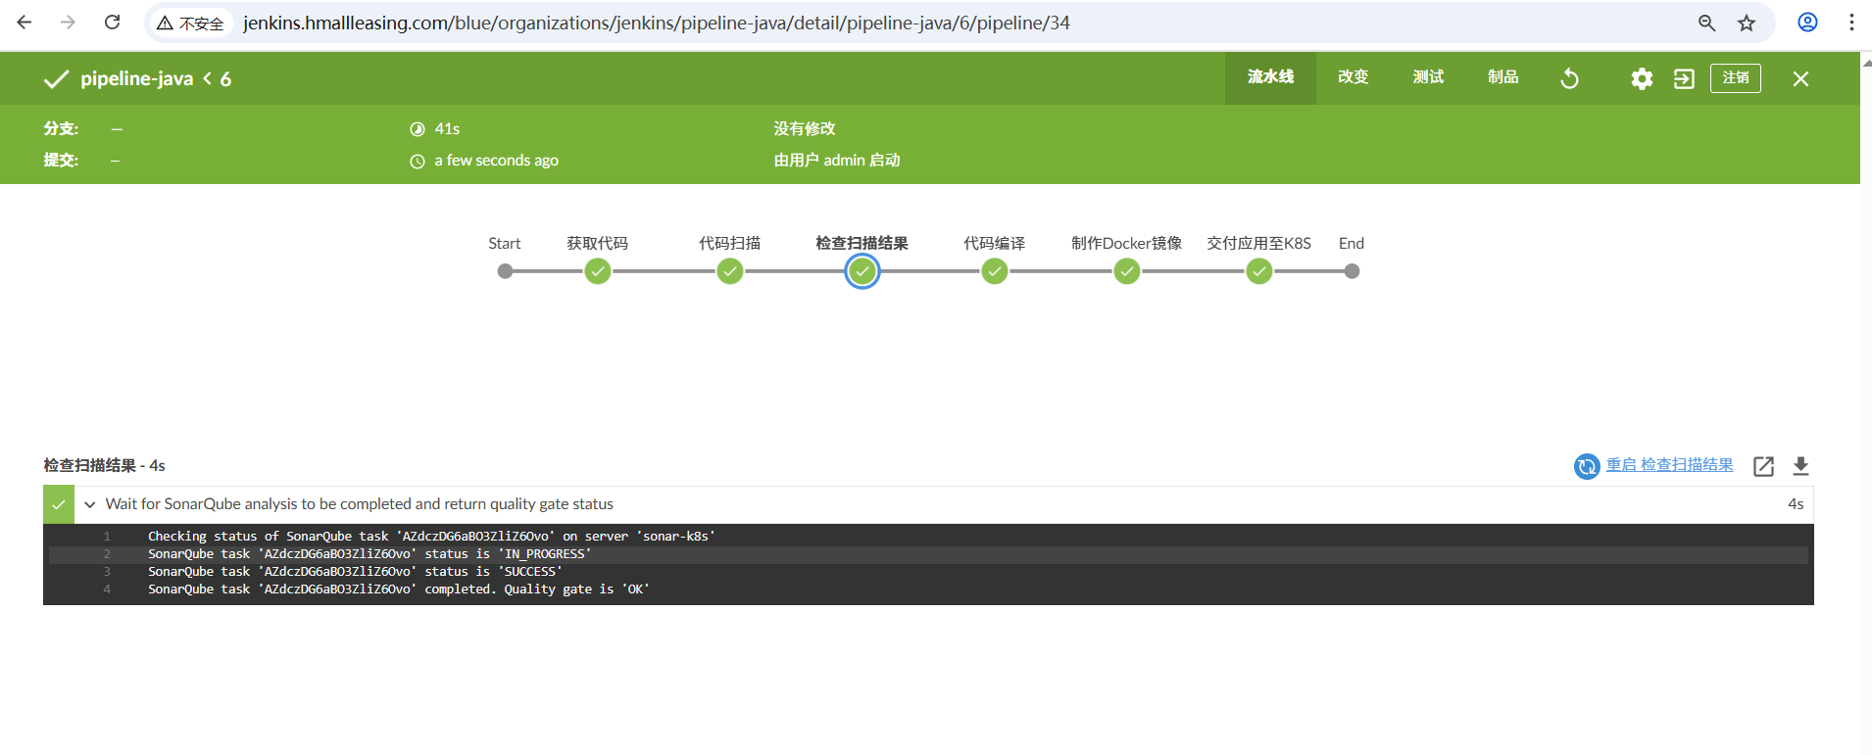Image resolution: width=1872 pixels, height=755 pixels.
Task: Switch to the 改变 tab
Action: (x=1353, y=77)
